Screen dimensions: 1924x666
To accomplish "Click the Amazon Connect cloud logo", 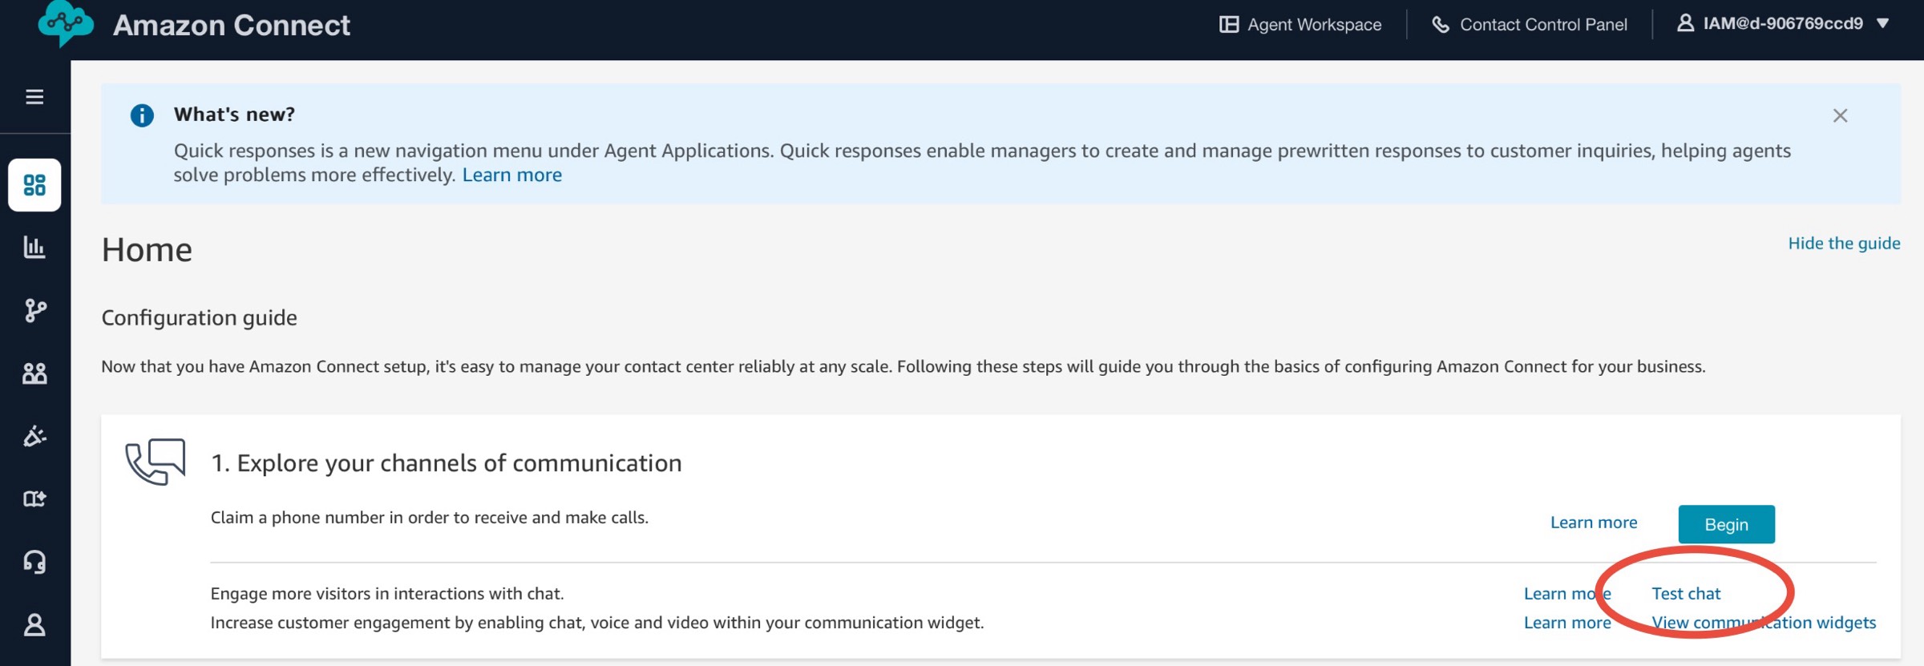I will tap(66, 24).
